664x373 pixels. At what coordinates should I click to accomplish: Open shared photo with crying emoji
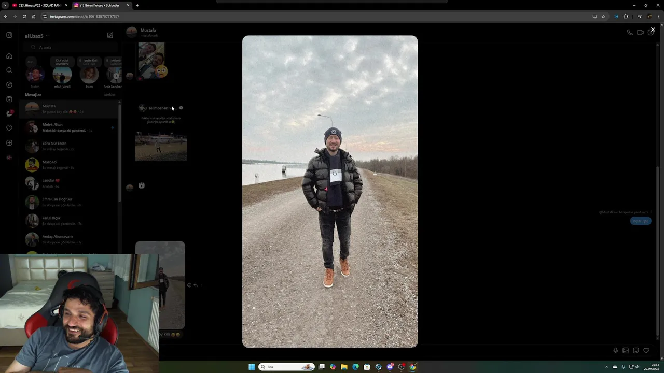pos(151,60)
